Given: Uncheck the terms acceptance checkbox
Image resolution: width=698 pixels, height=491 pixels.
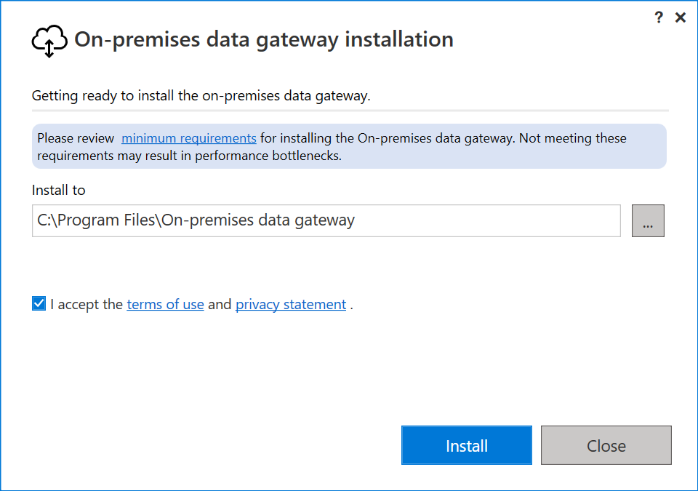Looking at the screenshot, I should pos(38,303).
